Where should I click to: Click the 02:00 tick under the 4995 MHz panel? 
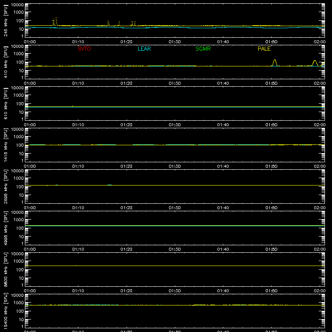[320, 249]
